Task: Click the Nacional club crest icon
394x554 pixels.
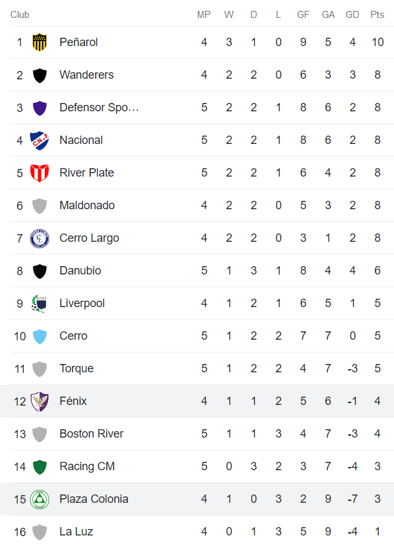Action: (x=40, y=140)
